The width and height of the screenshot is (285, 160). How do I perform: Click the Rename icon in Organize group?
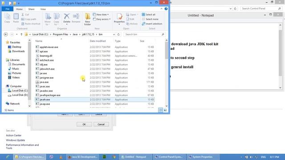[76, 18]
